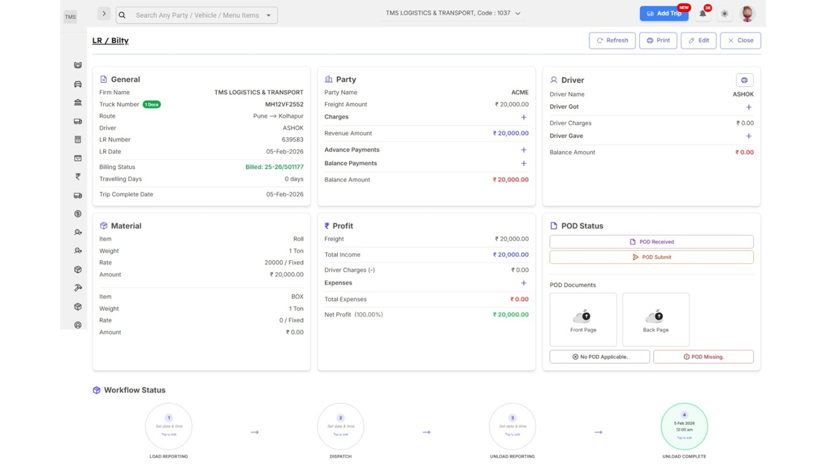Click the car icon in sidebar
Image resolution: width=838 pixels, height=474 pixels.
(x=78, y=84)
